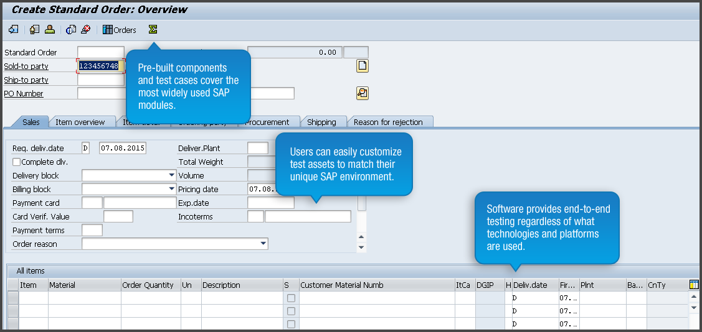Click the search document icon near PO Number
This screenshot has width=702, height=332.
tap(362, 93)
